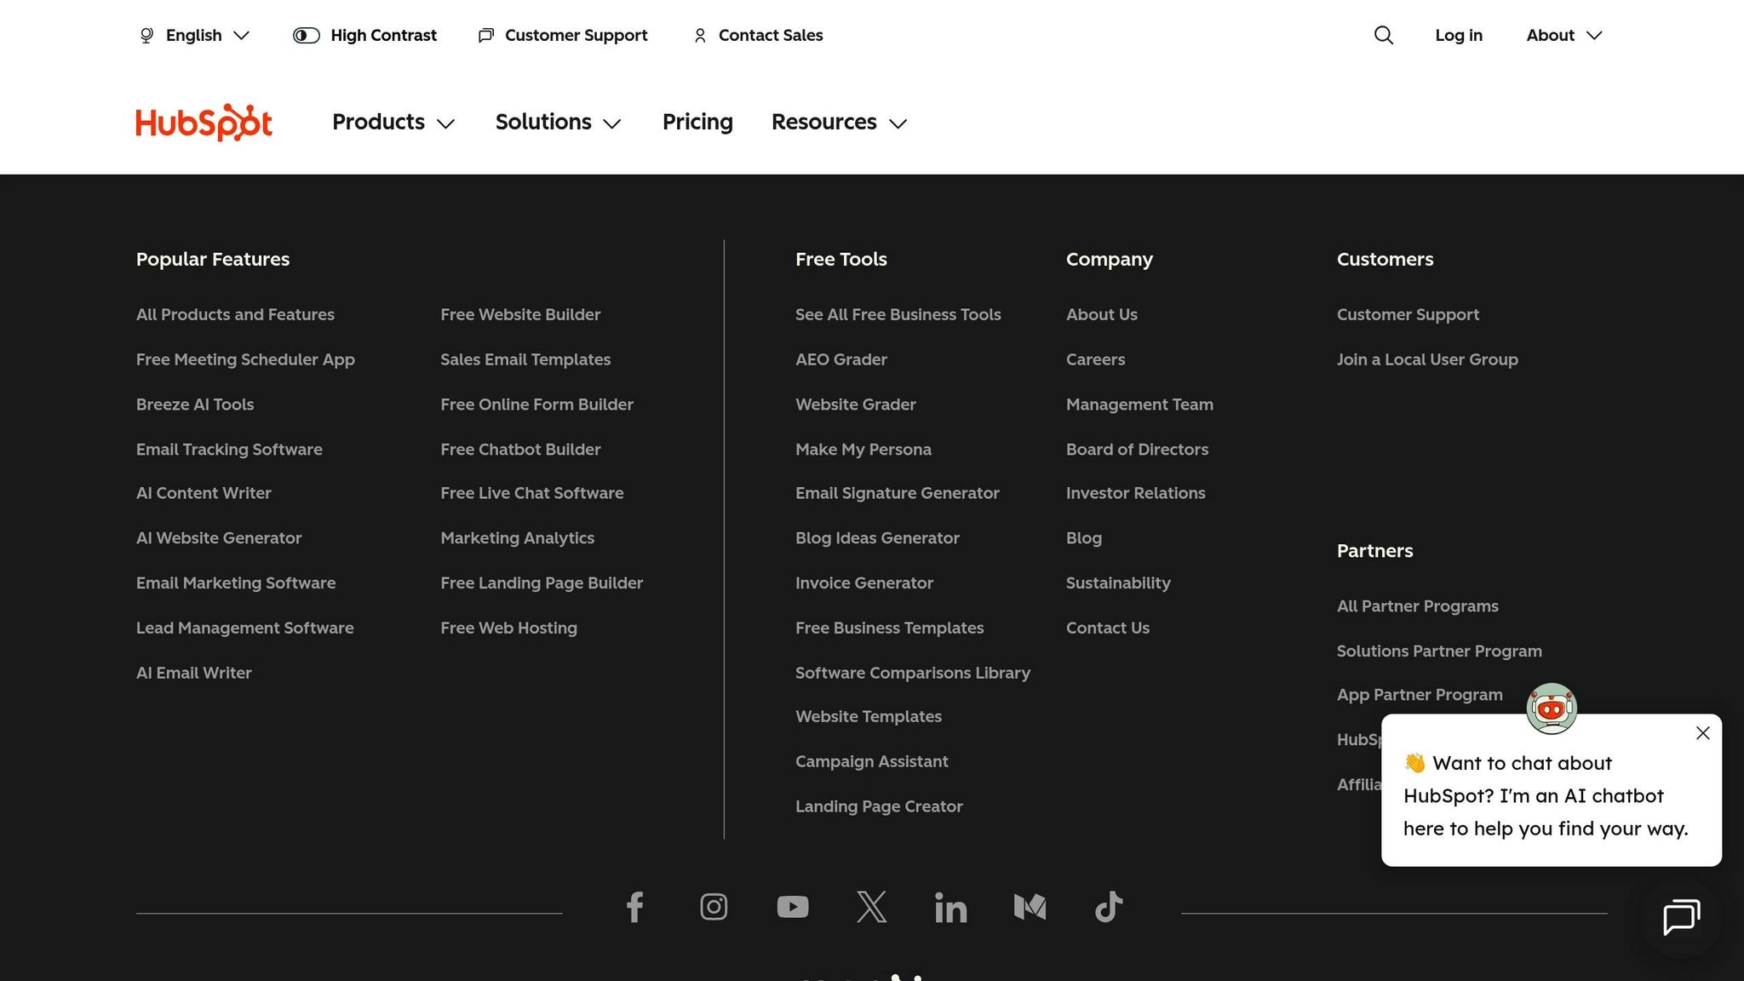Open HubSpot's Facebook page icon
This screenshot has width=1744, height=981.
pyautogui.click(x=634, y=907)
